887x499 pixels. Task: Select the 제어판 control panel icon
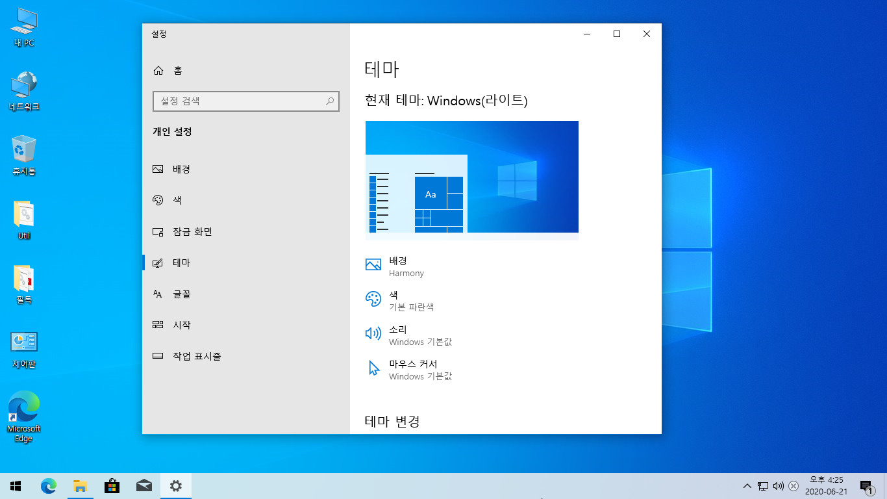pyautogui.click(x=24, y=349)
